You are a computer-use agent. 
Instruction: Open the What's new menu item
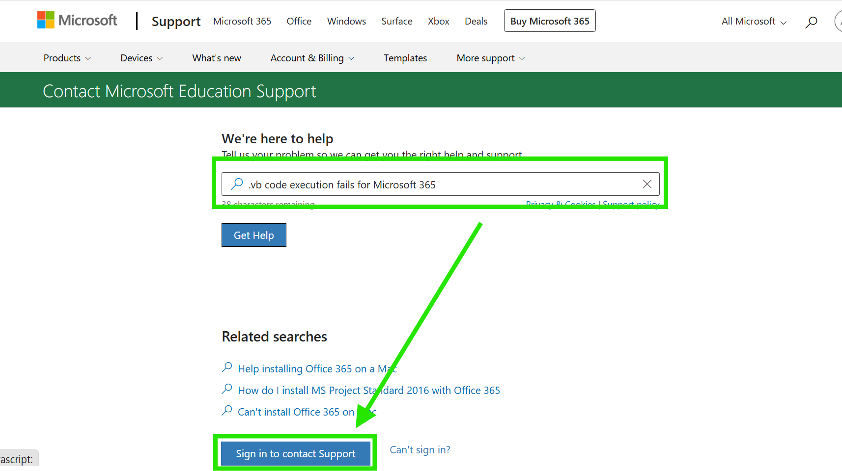tap(217, 58)
